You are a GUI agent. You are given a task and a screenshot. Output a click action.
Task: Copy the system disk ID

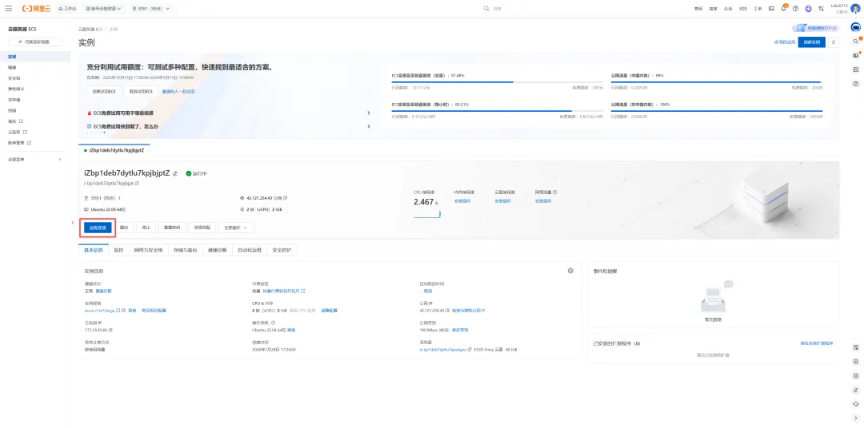click(470, 349)
